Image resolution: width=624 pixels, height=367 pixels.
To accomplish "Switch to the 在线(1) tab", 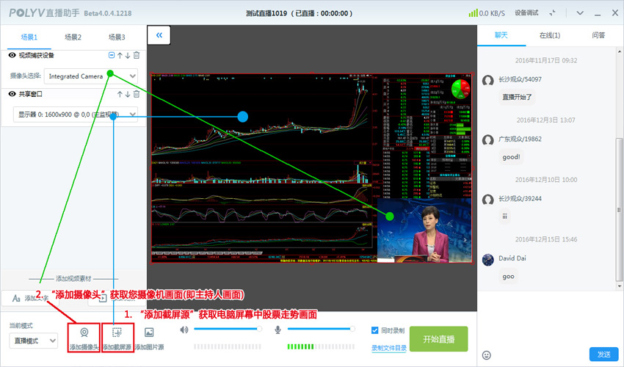I will 550,35.
